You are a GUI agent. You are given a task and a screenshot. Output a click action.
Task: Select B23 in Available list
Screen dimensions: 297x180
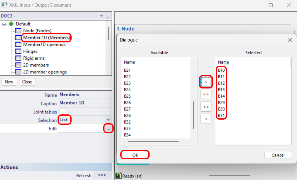tap(127, 83)
